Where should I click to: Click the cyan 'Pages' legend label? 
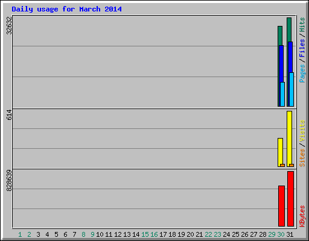302,74
